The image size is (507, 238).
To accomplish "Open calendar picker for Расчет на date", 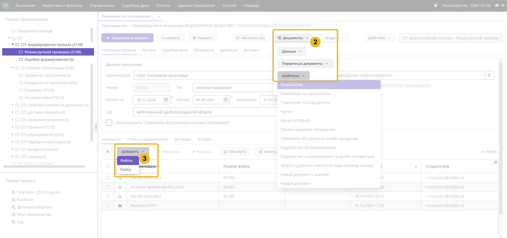I will (166, 100).
